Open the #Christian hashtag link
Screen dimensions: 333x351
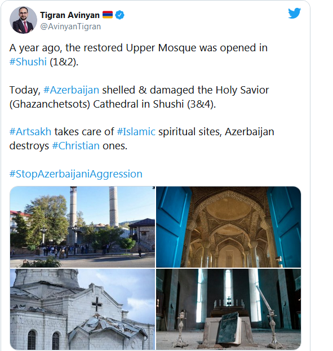pyautogui.click(x=76, y=146)
